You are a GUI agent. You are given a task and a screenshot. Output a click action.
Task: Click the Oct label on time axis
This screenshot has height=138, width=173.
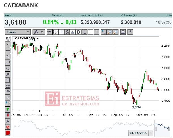(x=139, y=115)
